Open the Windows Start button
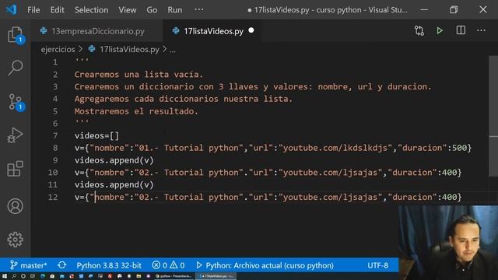 click(5, 276)
